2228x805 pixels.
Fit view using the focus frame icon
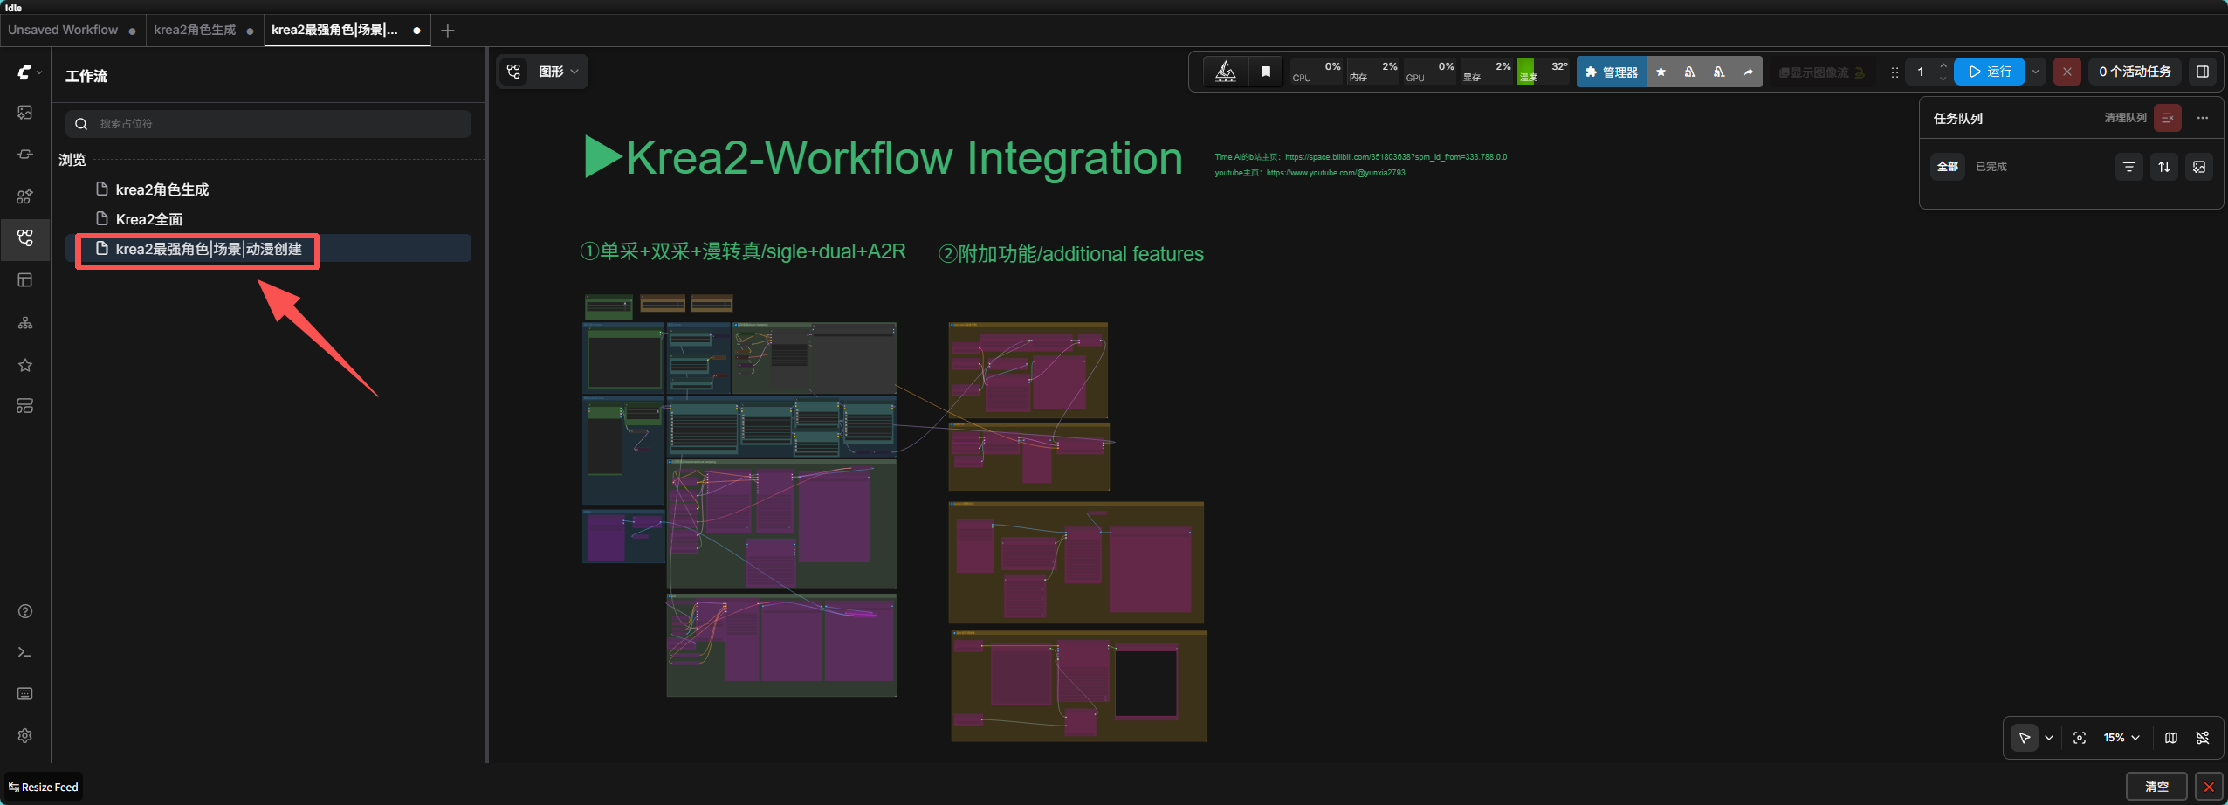coord(2080,738)
